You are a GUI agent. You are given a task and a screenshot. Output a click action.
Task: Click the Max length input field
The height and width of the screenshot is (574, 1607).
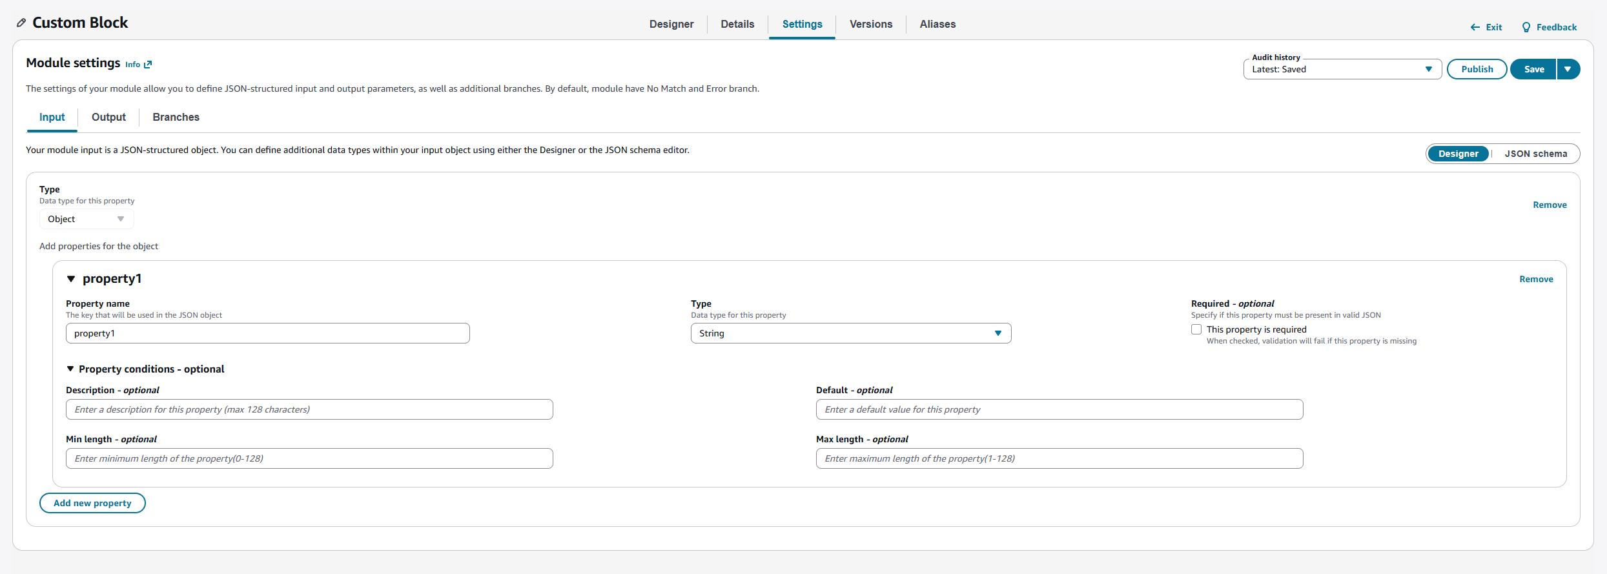[1059, 458]
